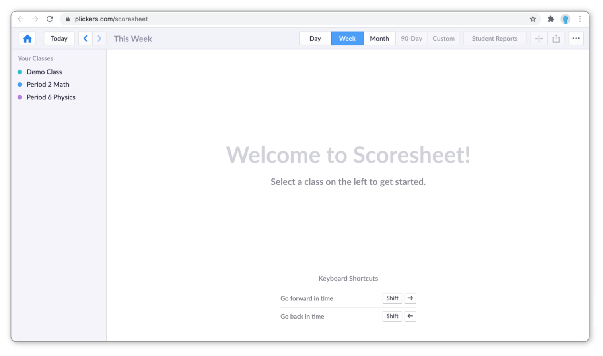Image resolution: width=603 pixels, height=356 pixels.
Task: Open Student Reports
Action: coord(495,39)
